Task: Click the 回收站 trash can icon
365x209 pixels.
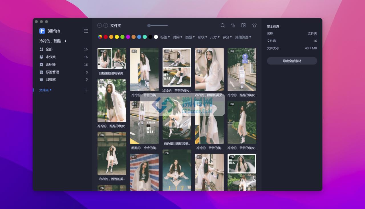Action: click(41, 80)
